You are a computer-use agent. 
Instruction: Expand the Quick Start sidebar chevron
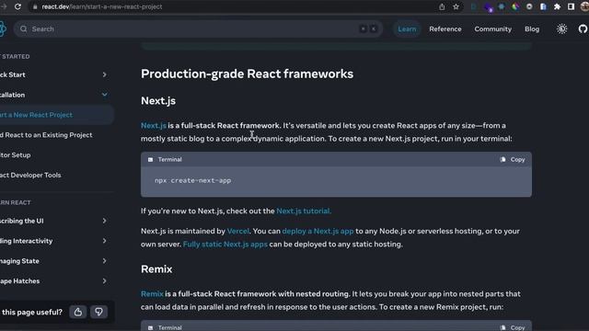click(x=104, y=74)
